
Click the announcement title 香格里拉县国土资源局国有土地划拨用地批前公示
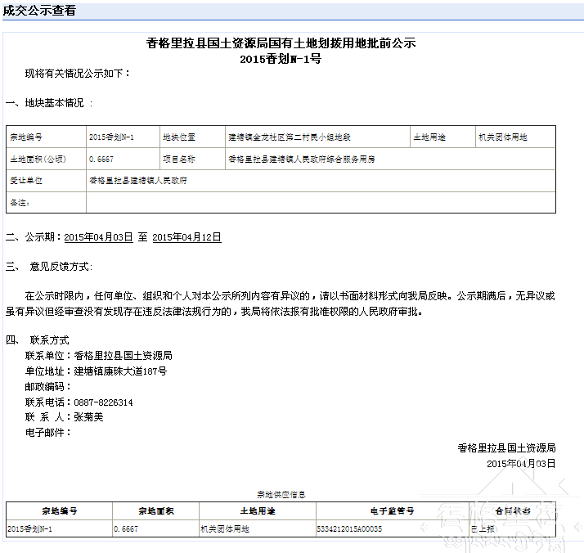[281, 43]
